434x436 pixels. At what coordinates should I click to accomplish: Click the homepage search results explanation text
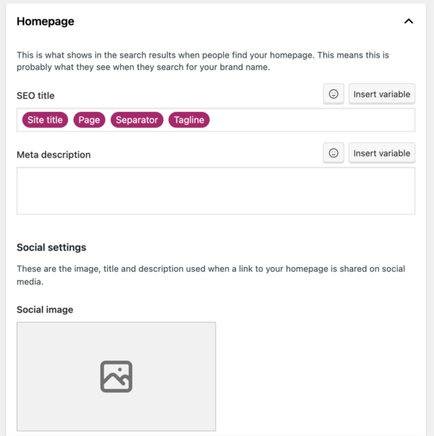coord(203,61)
